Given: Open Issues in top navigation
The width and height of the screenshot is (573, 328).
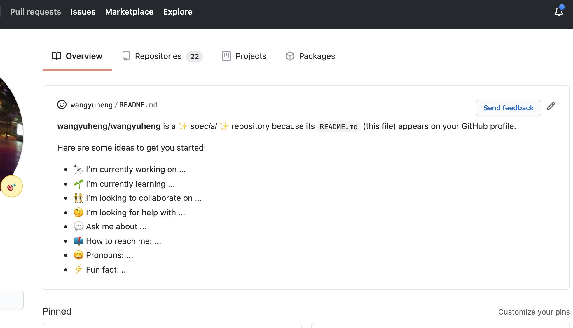Looking at the screenshot, I should [x=83, y=12].
